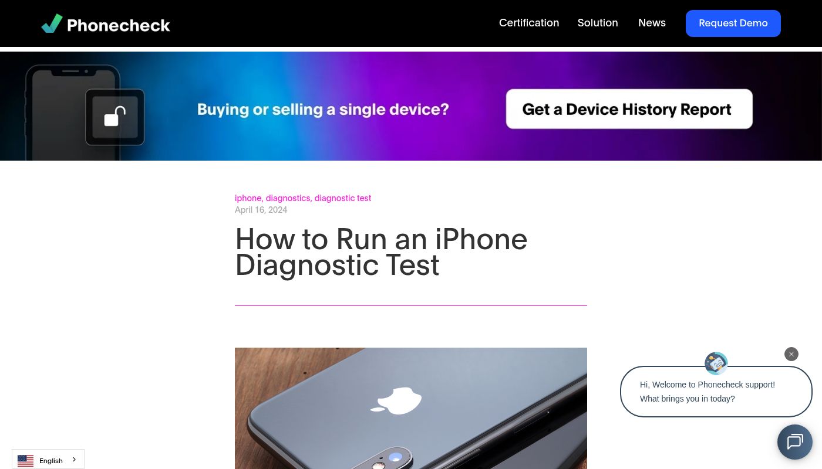The width and height of the screenshot is (822, 469).
Task: Click Get a Device History Report
Action: click(x=629, y=109)
